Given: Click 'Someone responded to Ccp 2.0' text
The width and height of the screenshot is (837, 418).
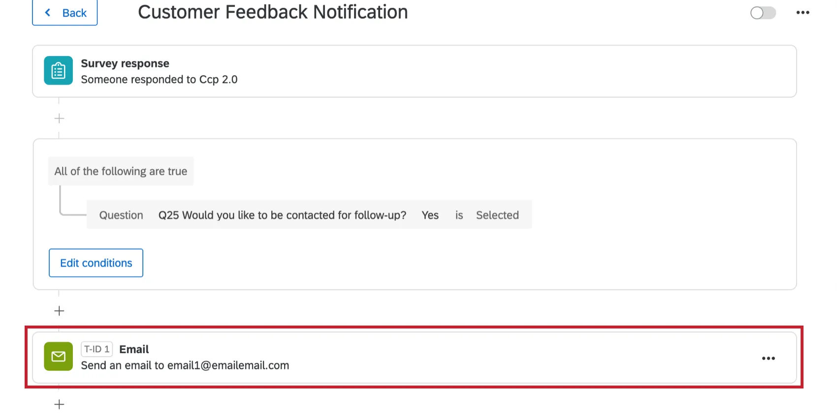Looking at the screenshot, I should click(x=159, y=79).
